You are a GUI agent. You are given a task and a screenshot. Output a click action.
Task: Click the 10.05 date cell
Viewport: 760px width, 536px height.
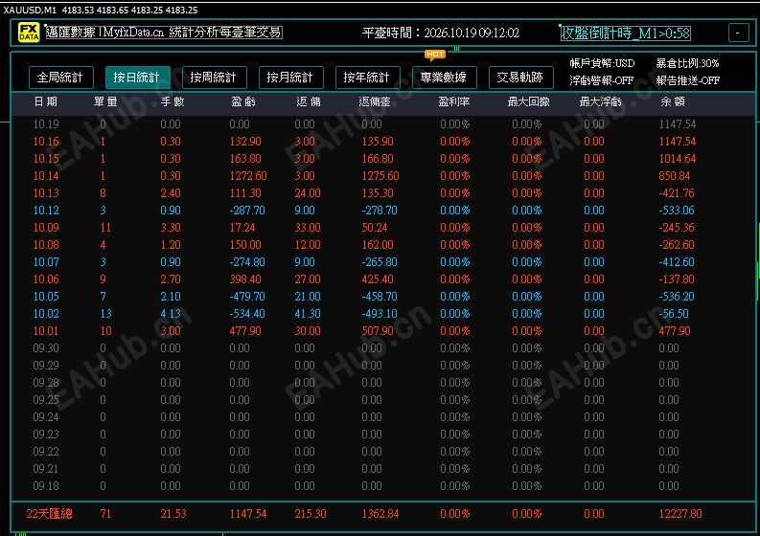tap(46, 297)
